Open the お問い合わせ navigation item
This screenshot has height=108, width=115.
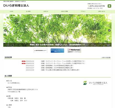click(101, 11)
